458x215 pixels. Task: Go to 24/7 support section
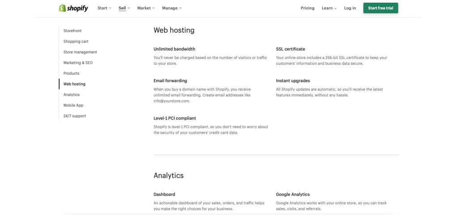click(x=75, y=116)
